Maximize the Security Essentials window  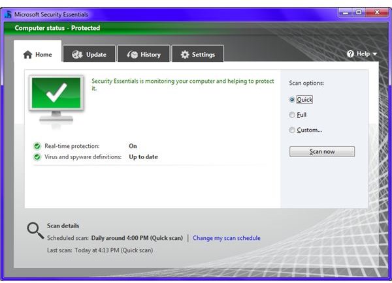pyautogui.click(x=359, y=12)
